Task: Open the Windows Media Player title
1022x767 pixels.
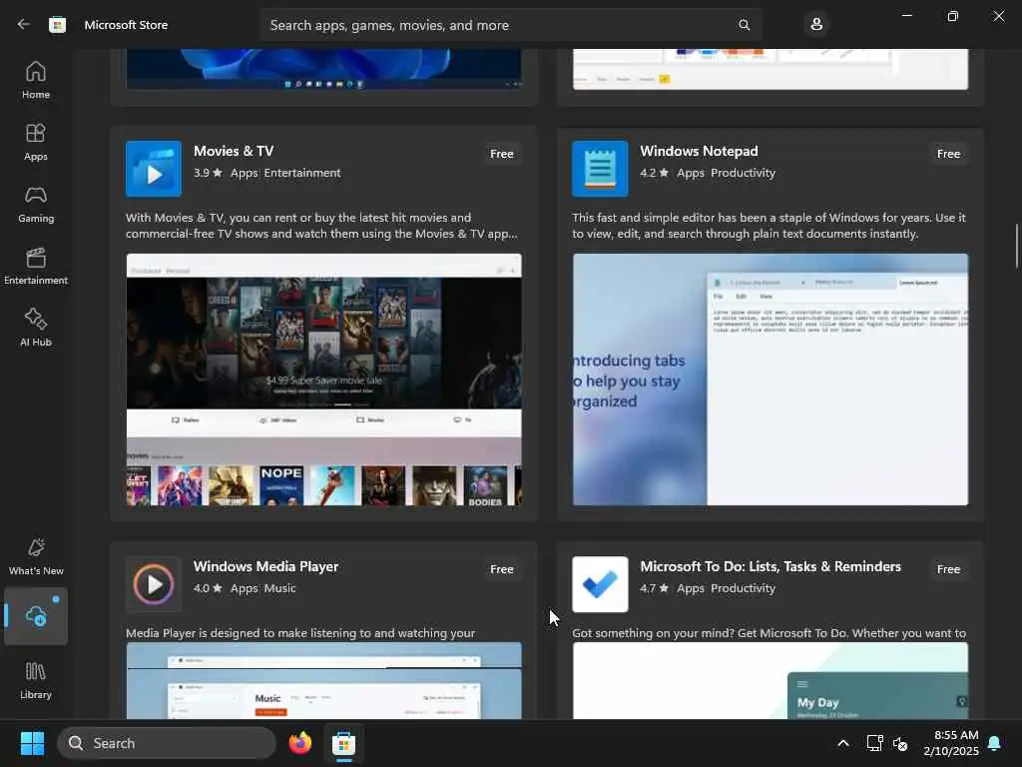Action: (265, 566)
